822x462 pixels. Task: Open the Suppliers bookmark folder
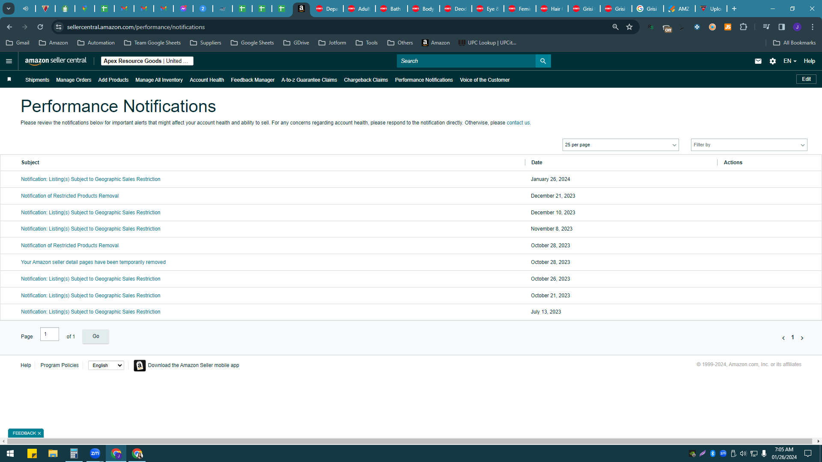coord(205,43)
